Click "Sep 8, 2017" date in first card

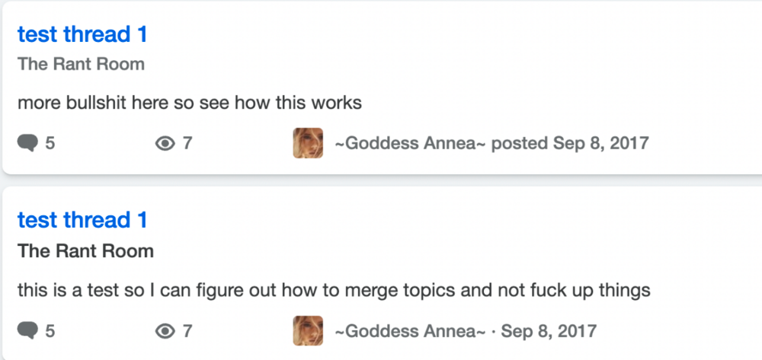point(601,144)
